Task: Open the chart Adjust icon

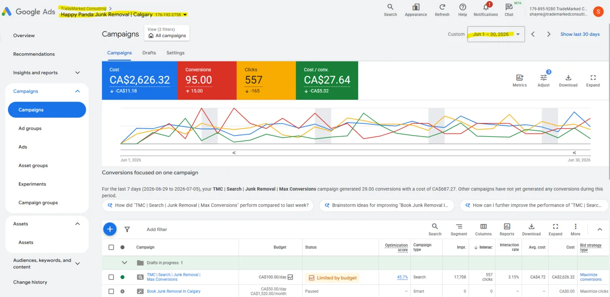Action: [x=543, y=80]
